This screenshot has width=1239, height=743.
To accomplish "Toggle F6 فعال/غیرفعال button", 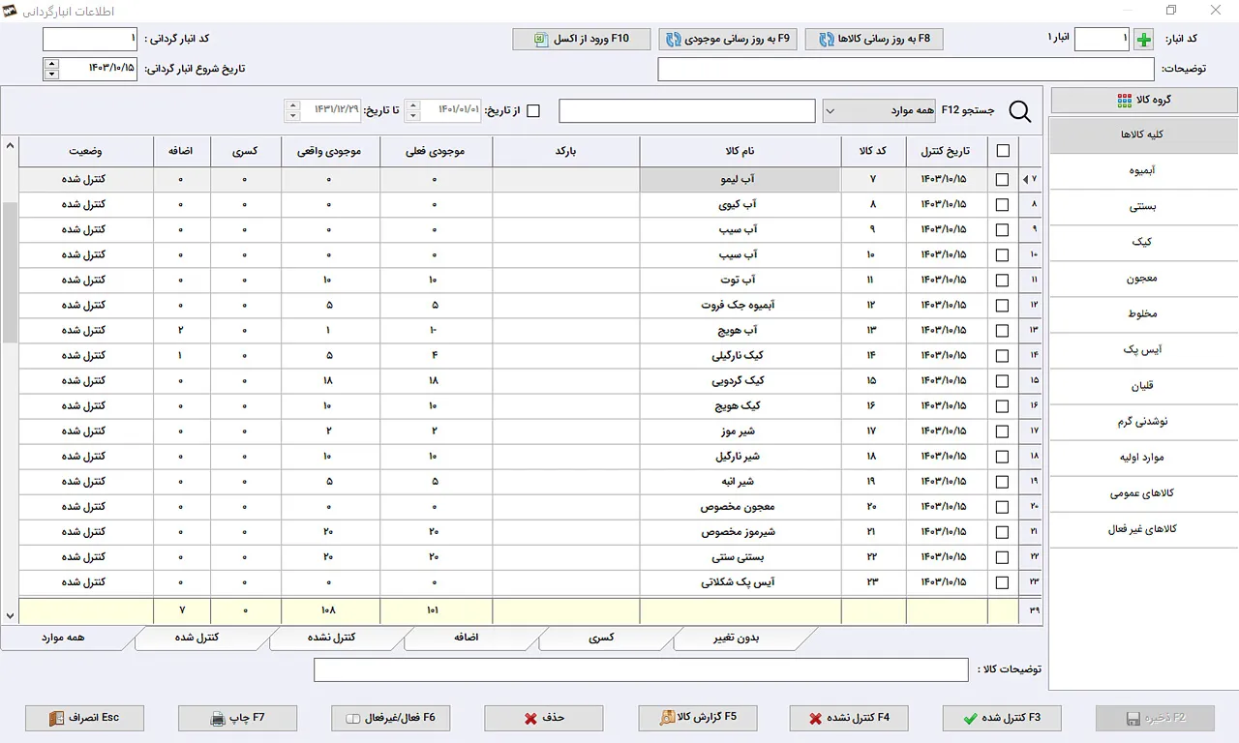I will (x=391, y=718).
